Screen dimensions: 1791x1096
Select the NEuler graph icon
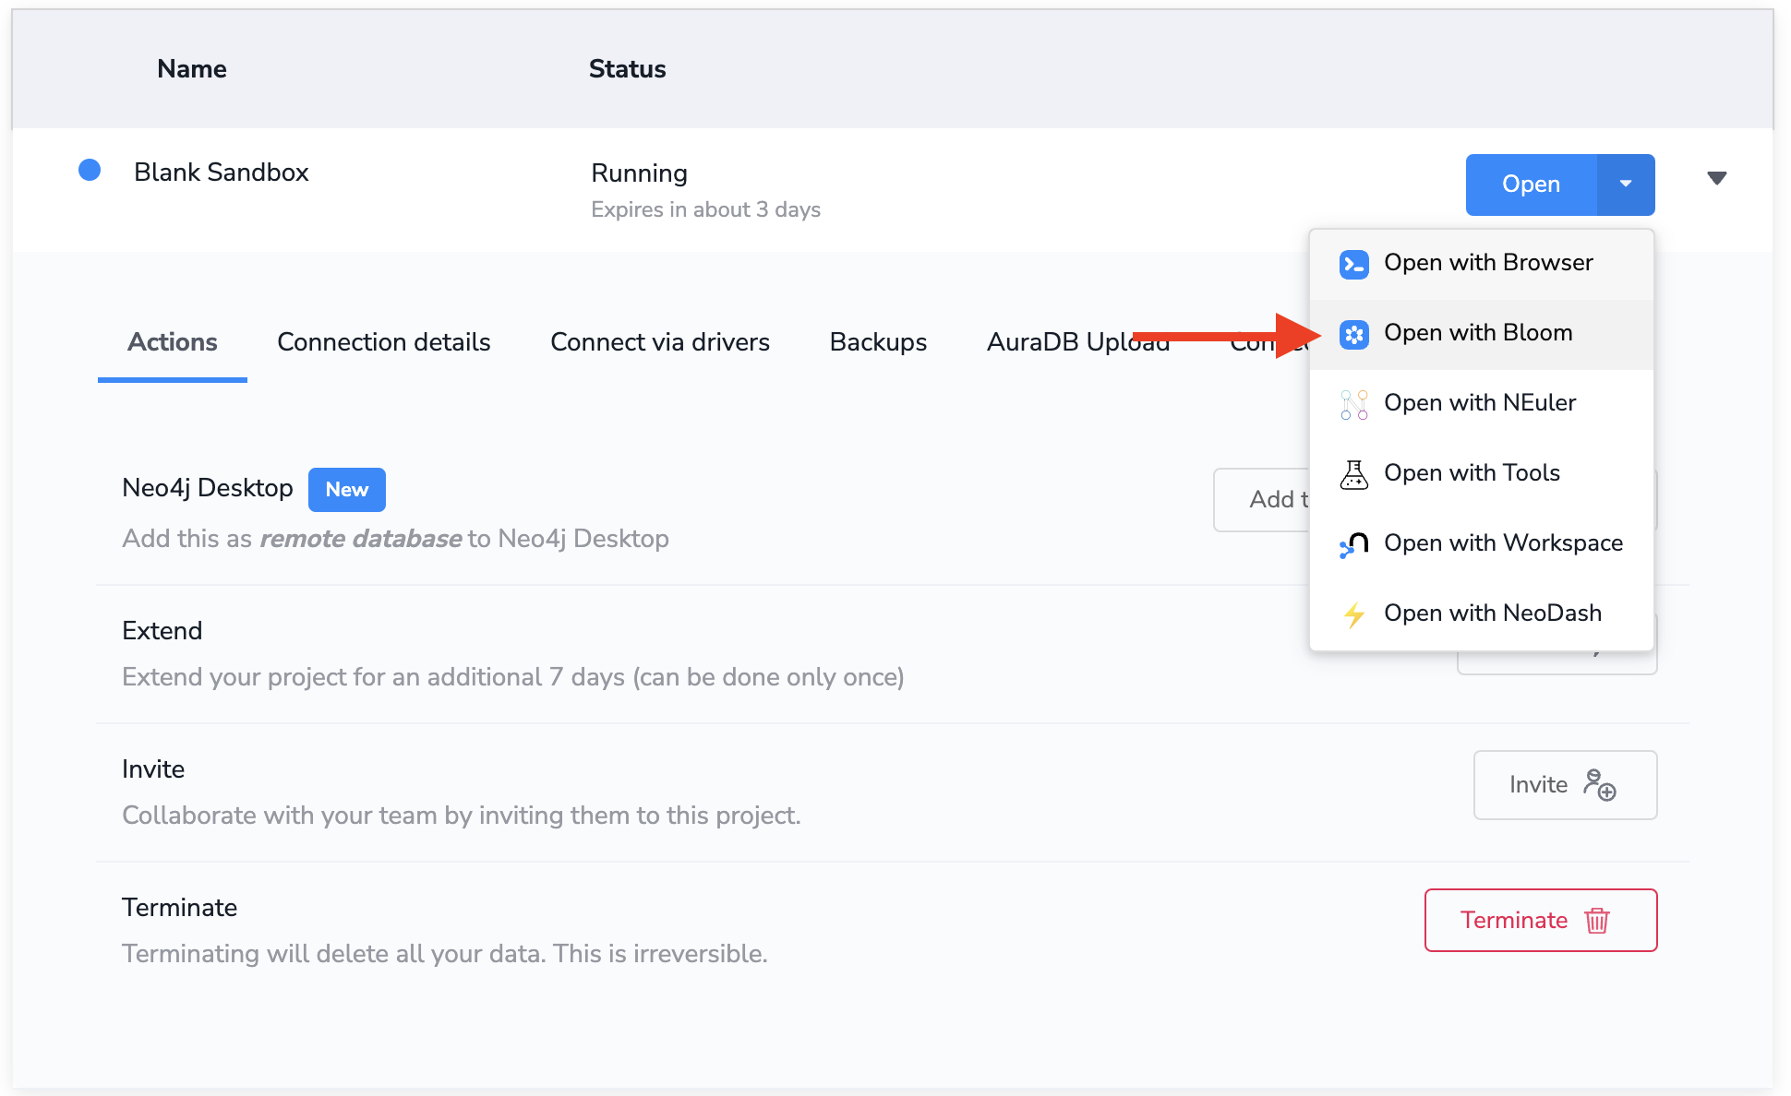point(1352,404)
